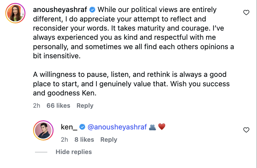This screenshot has height=168, width=257.
Task: Click the red heart emoji in ken_'s reply
Action: coord(162,127)
